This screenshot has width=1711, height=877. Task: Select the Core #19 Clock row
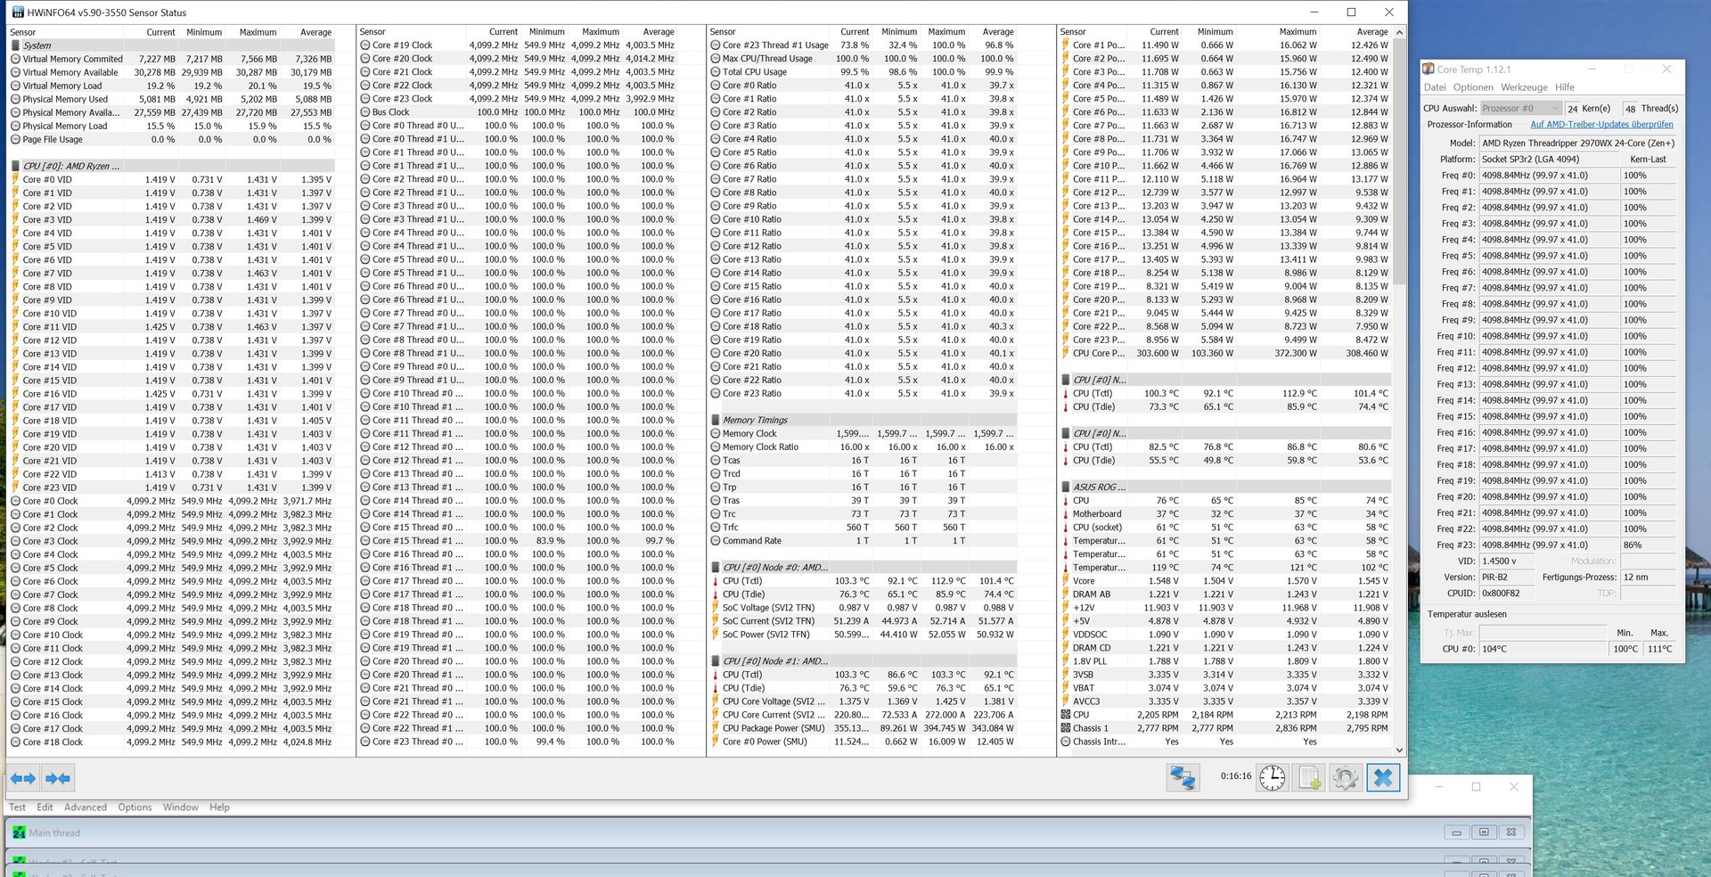519,45
